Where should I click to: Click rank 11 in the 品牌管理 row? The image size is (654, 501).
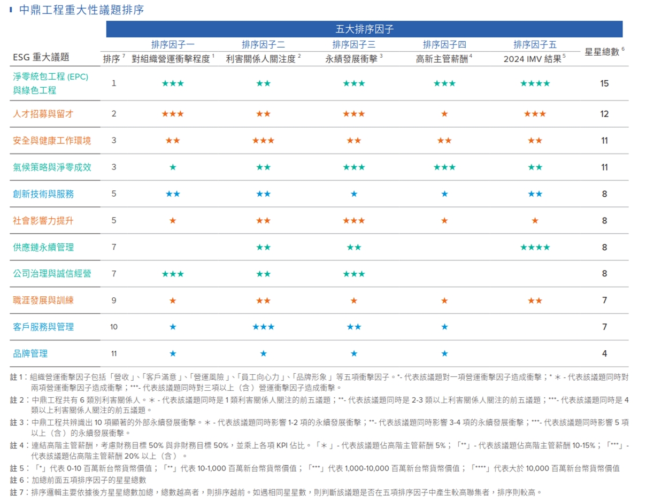tap(114, 353)
